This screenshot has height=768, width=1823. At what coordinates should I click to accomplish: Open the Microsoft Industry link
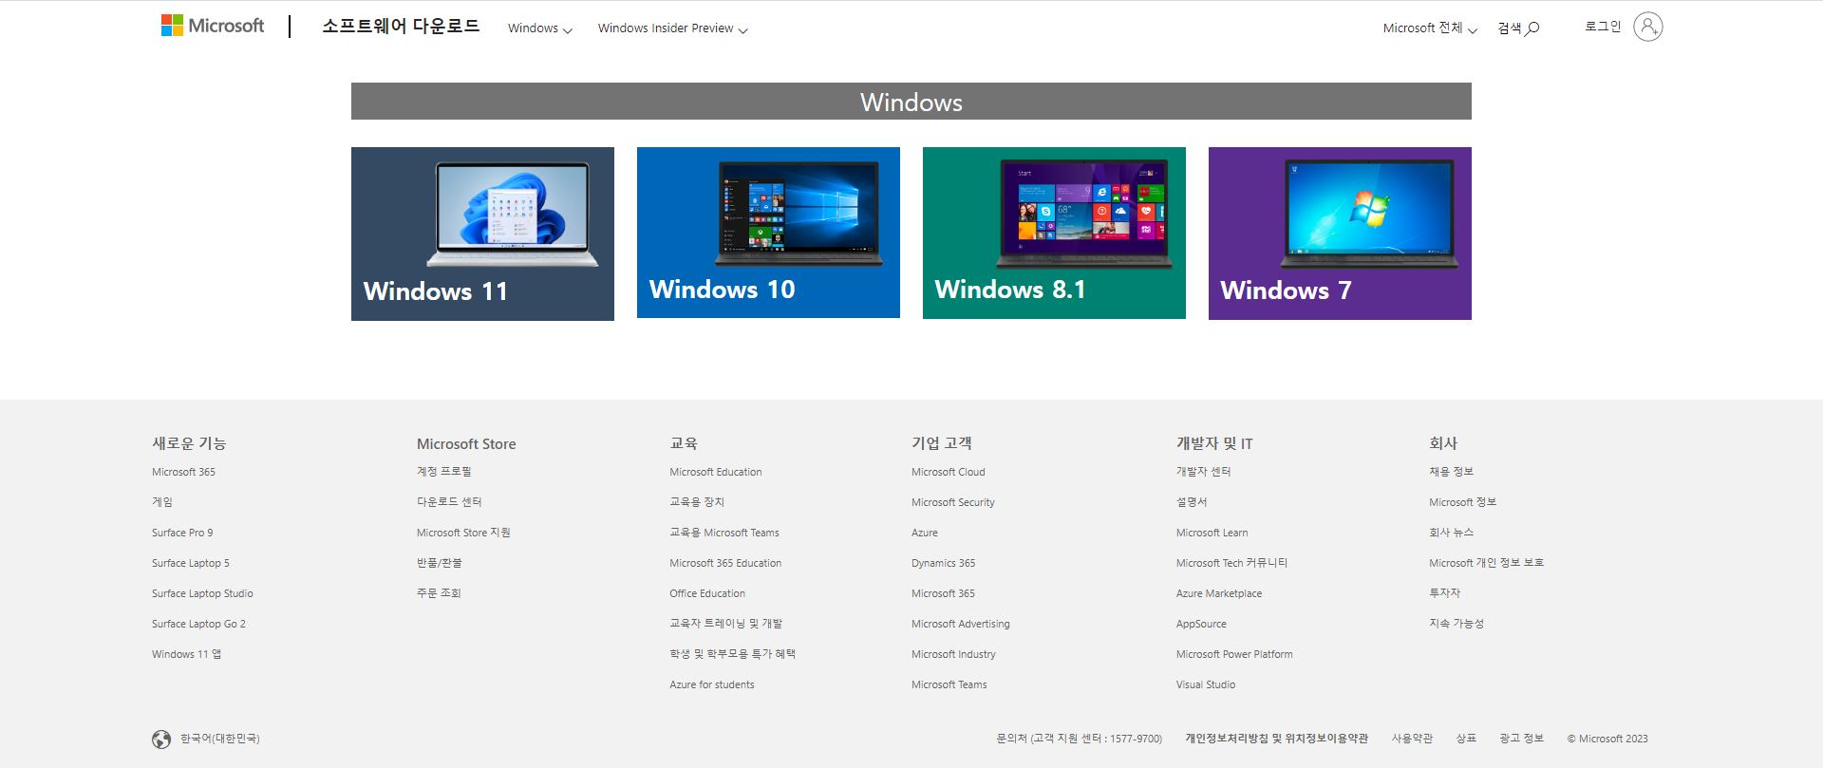click(953, 654)
